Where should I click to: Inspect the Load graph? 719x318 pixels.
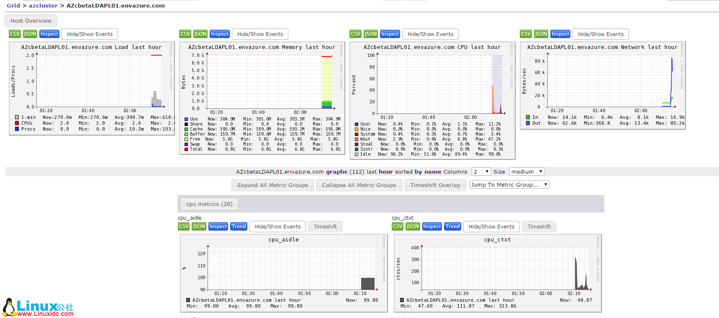pyautogui.click(x=49, y=34)
